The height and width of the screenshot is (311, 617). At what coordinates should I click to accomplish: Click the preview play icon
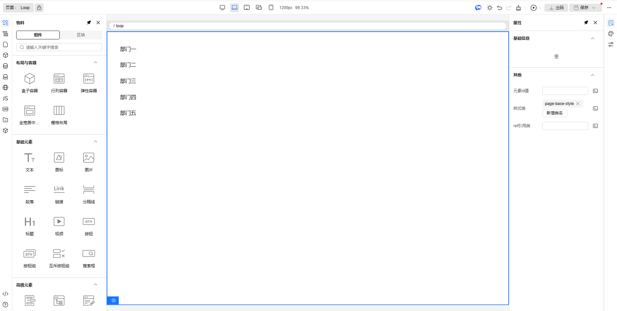click(x=533, y=8)
